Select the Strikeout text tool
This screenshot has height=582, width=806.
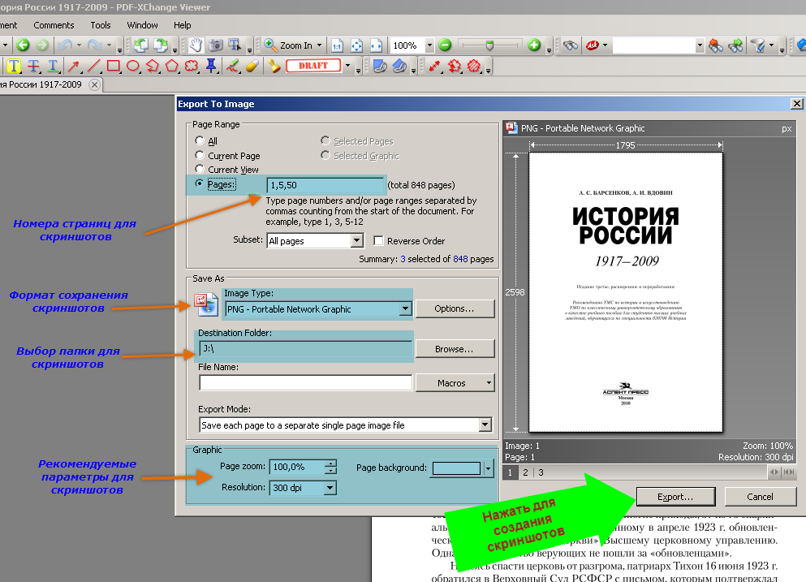(x=33, y=66)
